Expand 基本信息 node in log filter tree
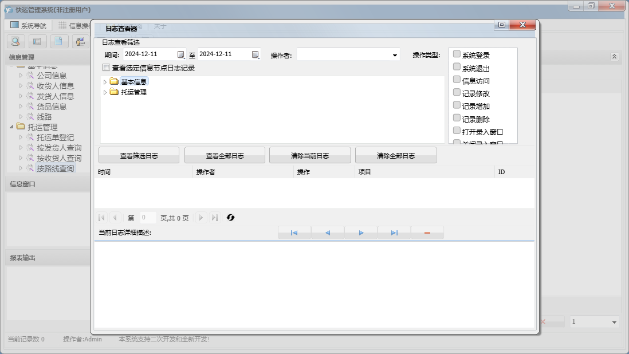 click(x=105, y=82)
